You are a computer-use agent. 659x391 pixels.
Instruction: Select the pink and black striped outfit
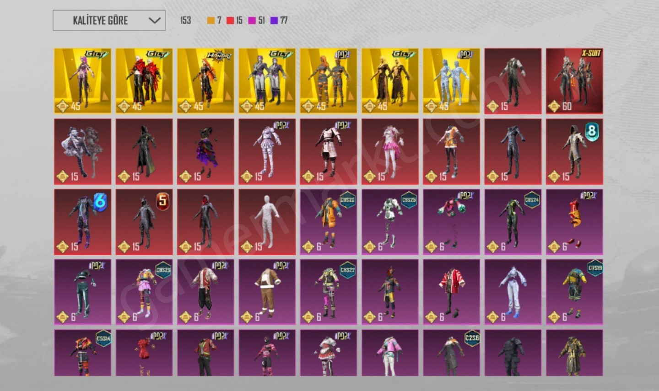[267, 353]
